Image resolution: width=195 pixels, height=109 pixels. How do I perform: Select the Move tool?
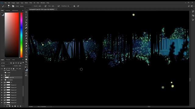(x=26, y=12)
